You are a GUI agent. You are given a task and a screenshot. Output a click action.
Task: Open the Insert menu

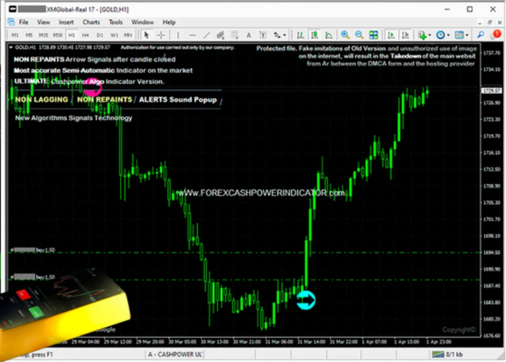[66, 22]
